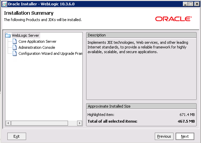The image size is (201, 143).
Task: Click the Core Application Server document icon
Action: [x=15, y=41]
